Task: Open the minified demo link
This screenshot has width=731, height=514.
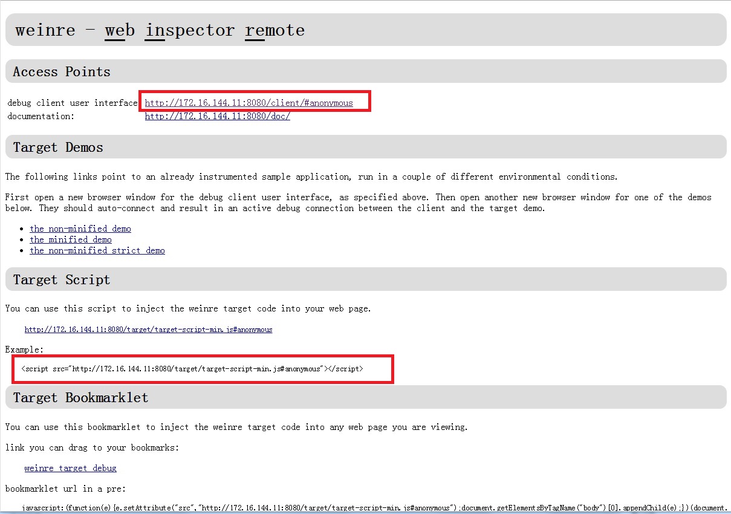Action: coord(71,239)
